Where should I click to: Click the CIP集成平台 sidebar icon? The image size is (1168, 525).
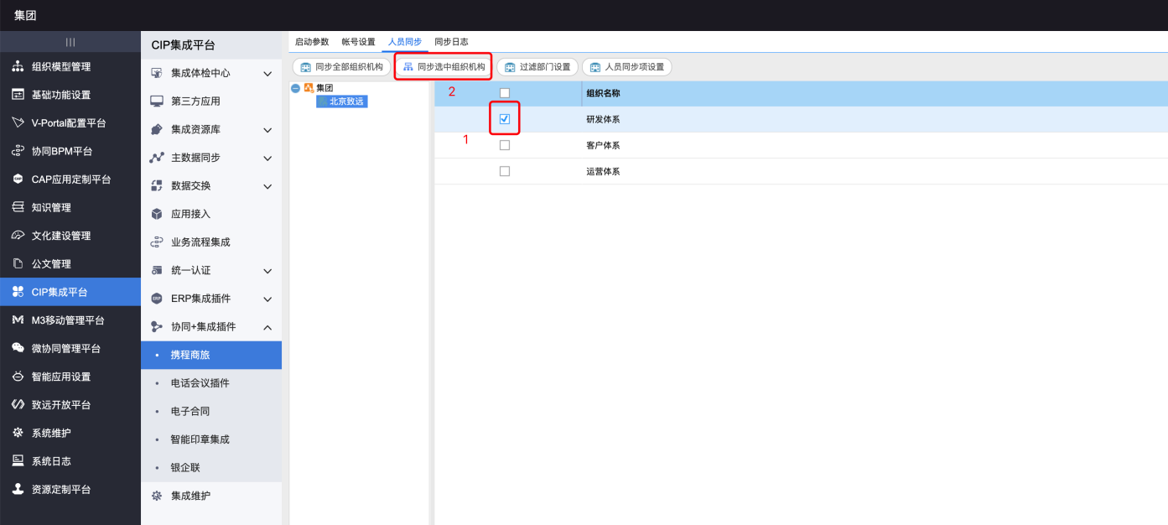pos(18,292)
